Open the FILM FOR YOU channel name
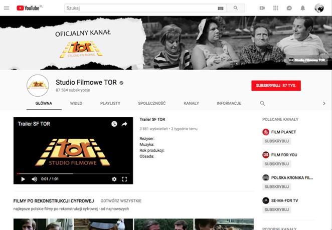Screen dimensions: 332x230 click(x=284, y=155)
